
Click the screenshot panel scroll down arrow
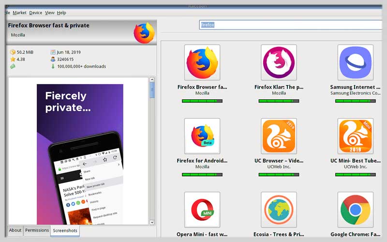click(x=152, y=222)
